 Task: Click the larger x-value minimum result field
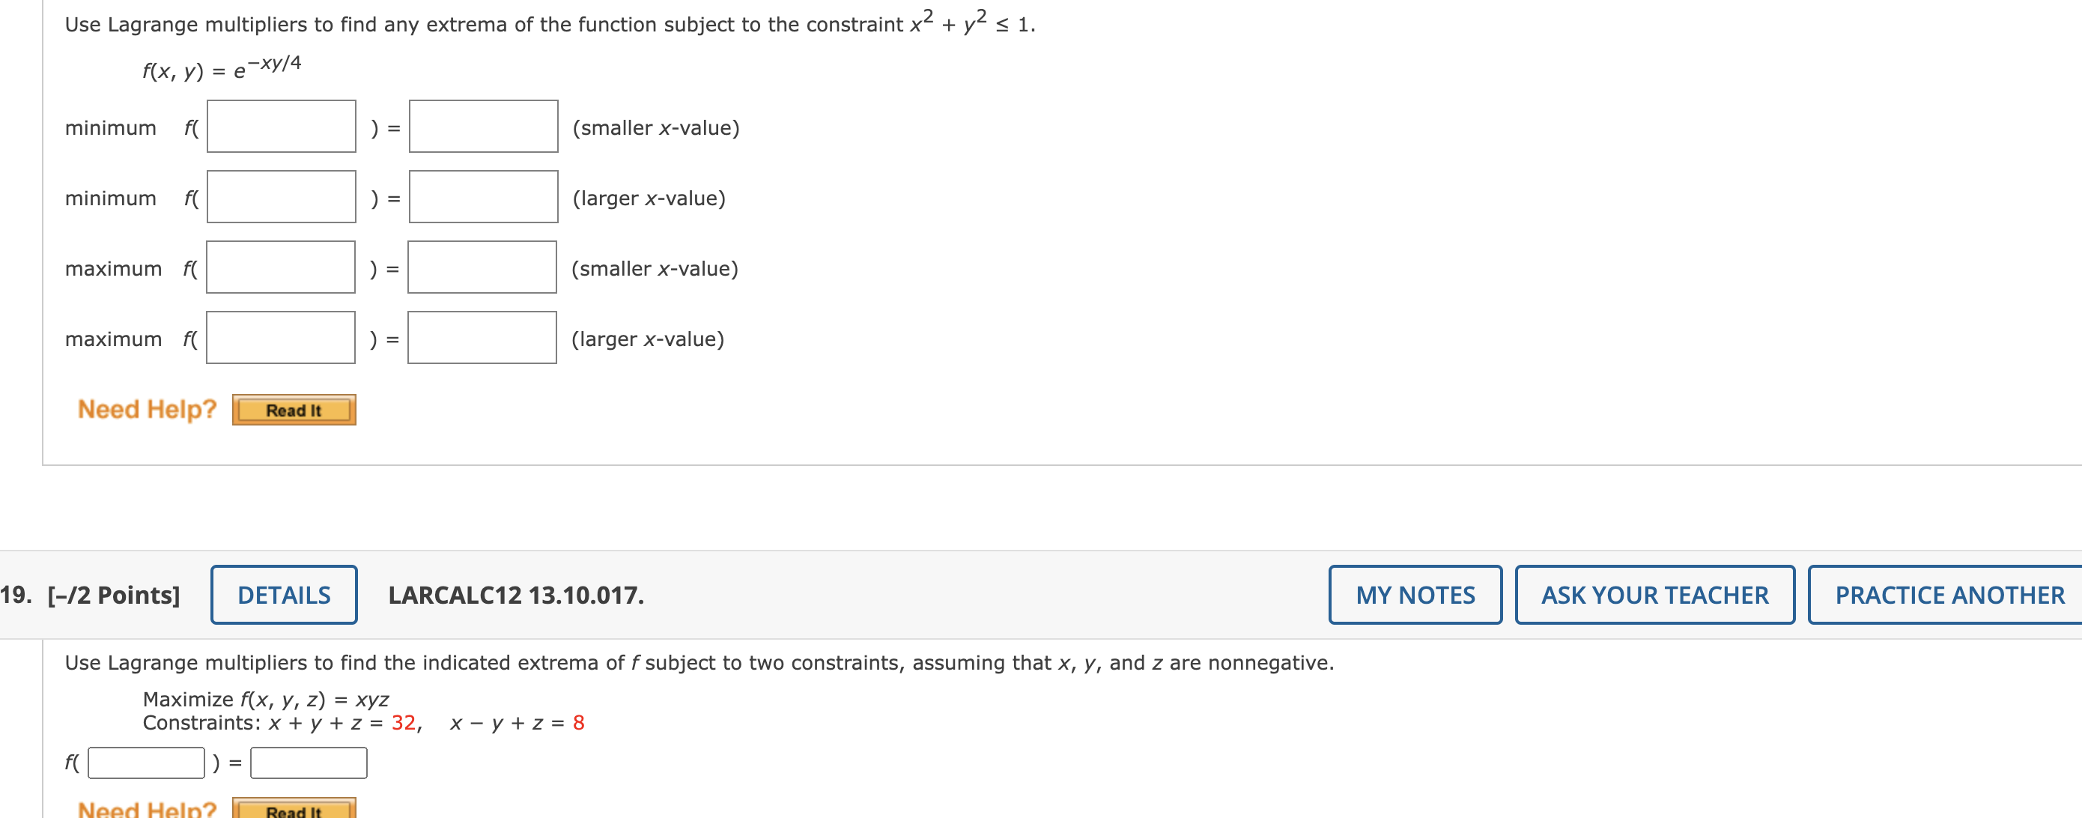[x=482, y=196]
